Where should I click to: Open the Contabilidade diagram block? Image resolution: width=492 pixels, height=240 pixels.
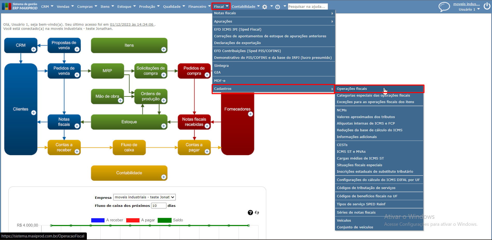coord(129,173)
